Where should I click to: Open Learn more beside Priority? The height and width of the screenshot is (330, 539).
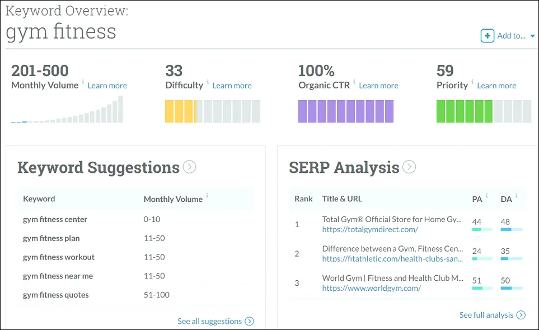[496, 85]
